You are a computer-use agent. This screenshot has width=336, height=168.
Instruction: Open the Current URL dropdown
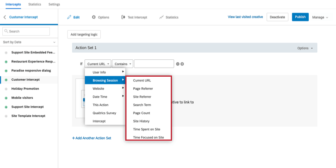tap(98, 64)
